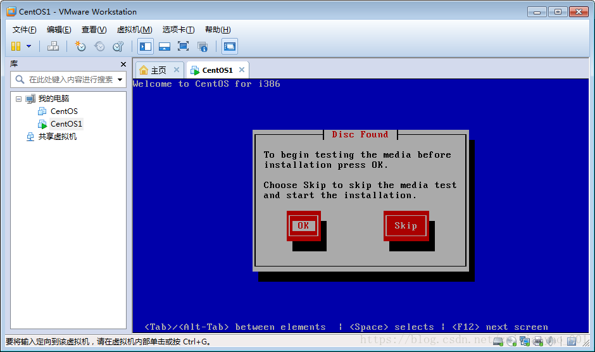This screenshot has height=352, width=595.
Task: Enter full screen mode icon
Action: [184, 46]
